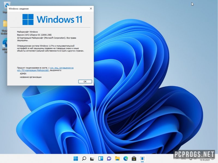The height and width of the screenshot is (163, 218).
Task: Select the Microsoft Edge desktop shortcut
Action: (x=5, y=46)
